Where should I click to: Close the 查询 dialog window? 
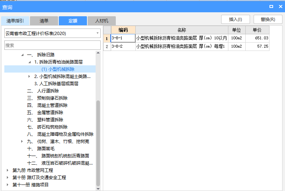280,6
